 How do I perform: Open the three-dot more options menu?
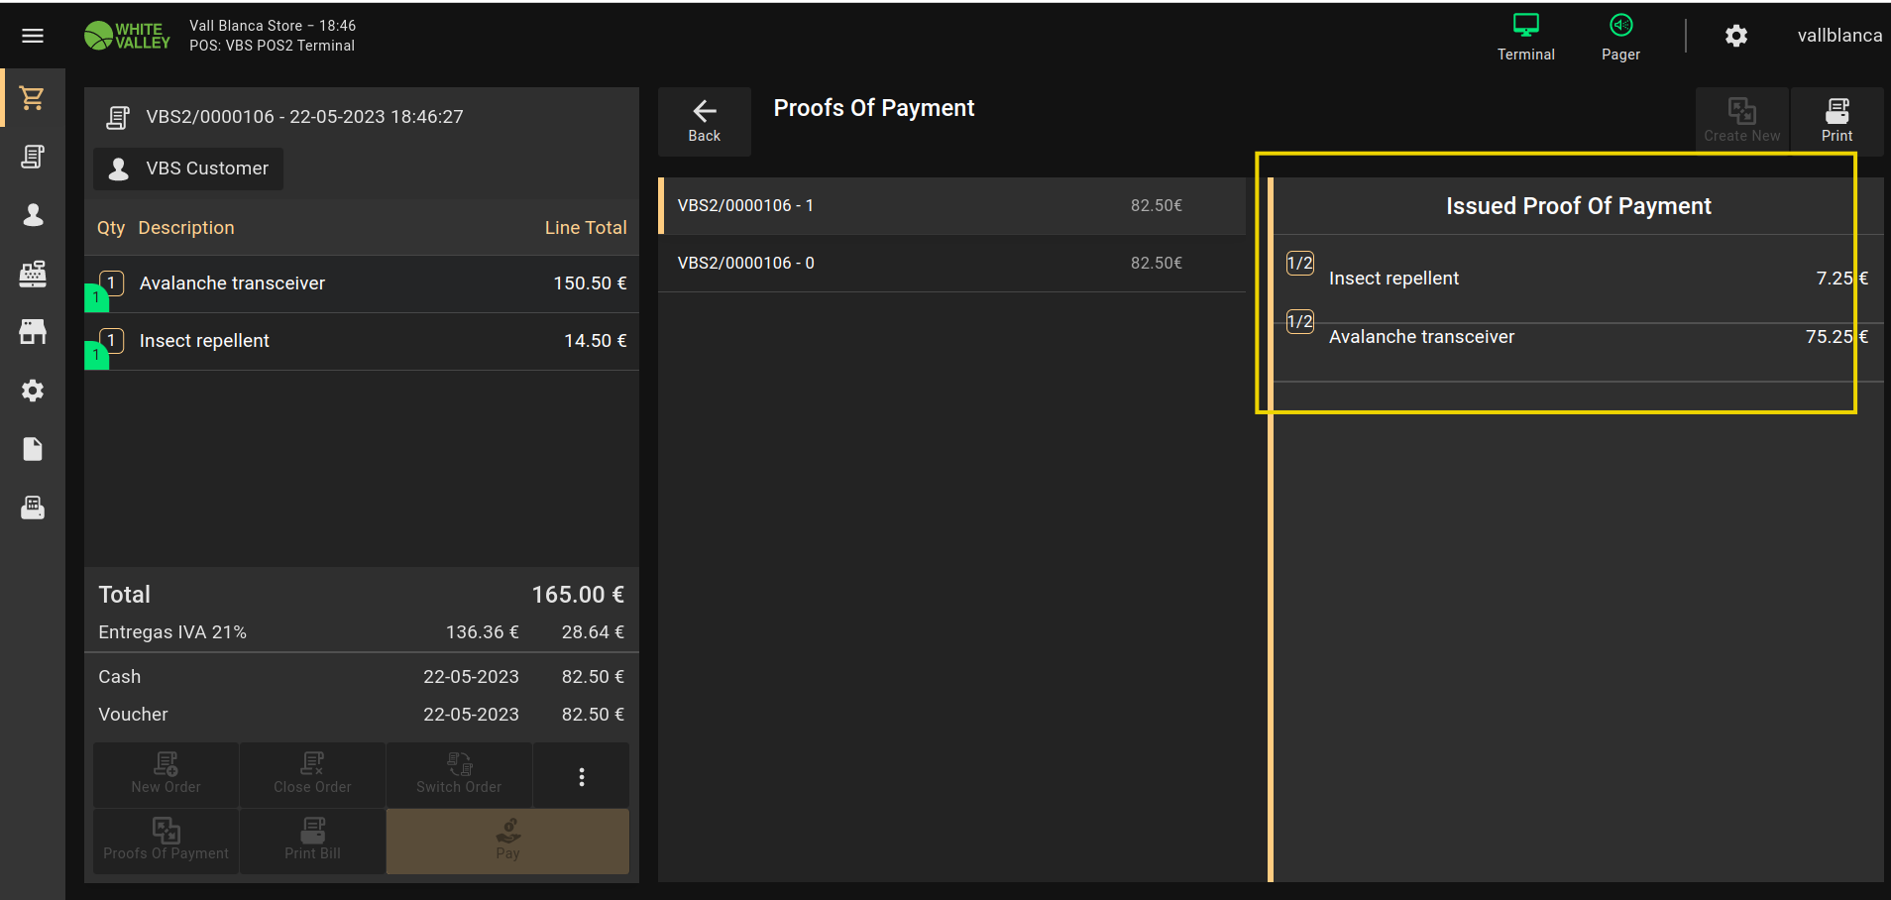(x=581, y=776)
